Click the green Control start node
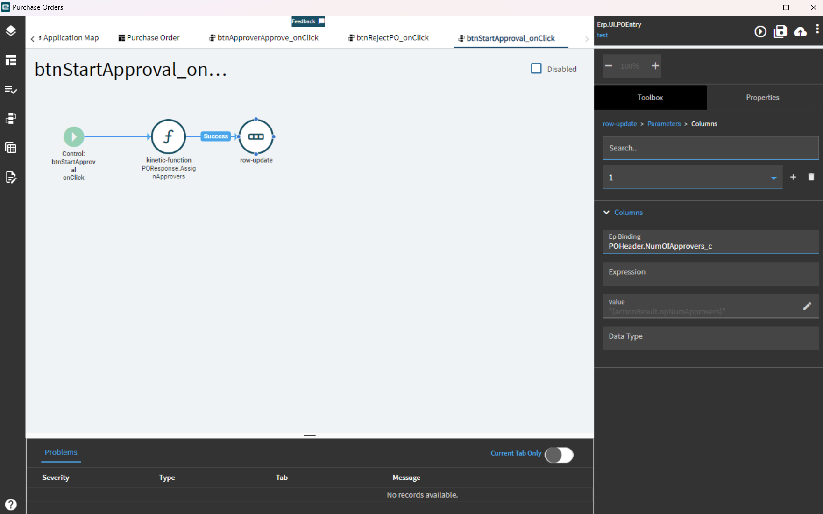The image size is (823, 514). (74, 137)
